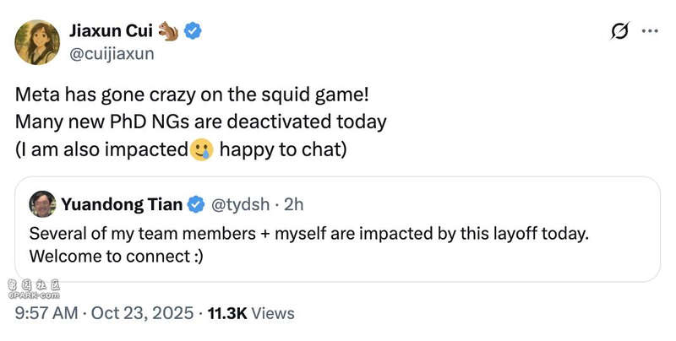Viewport: 676px width, 341px height.
Task: Click the chipmunk emoji next to Jiaxun Cui
Action: tap(171, 31)
